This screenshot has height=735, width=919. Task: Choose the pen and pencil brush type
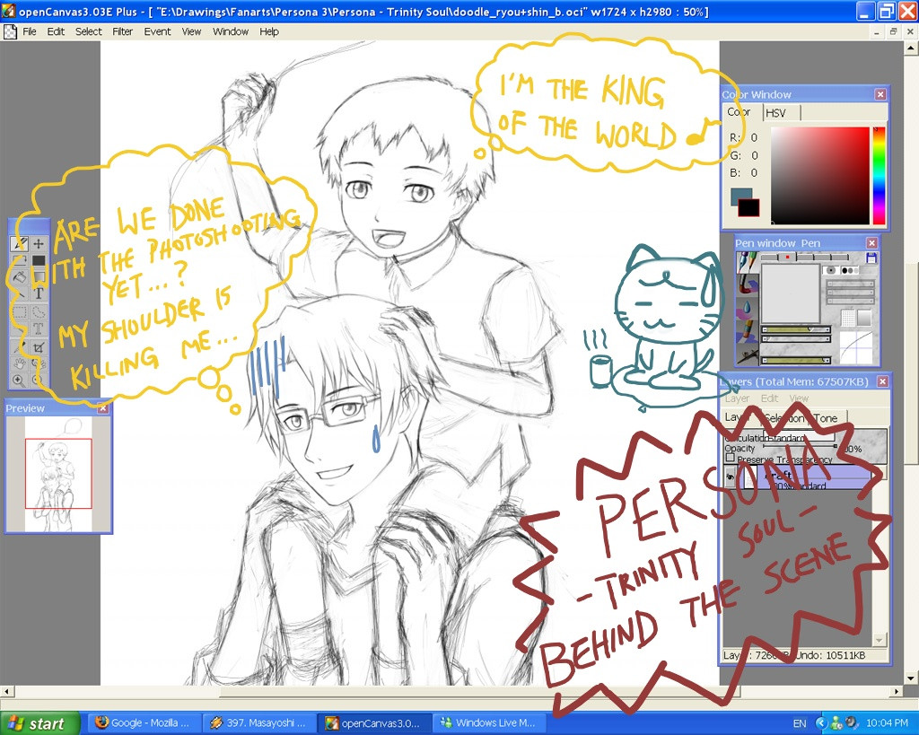pyautogui.click(x=746, y=261)
